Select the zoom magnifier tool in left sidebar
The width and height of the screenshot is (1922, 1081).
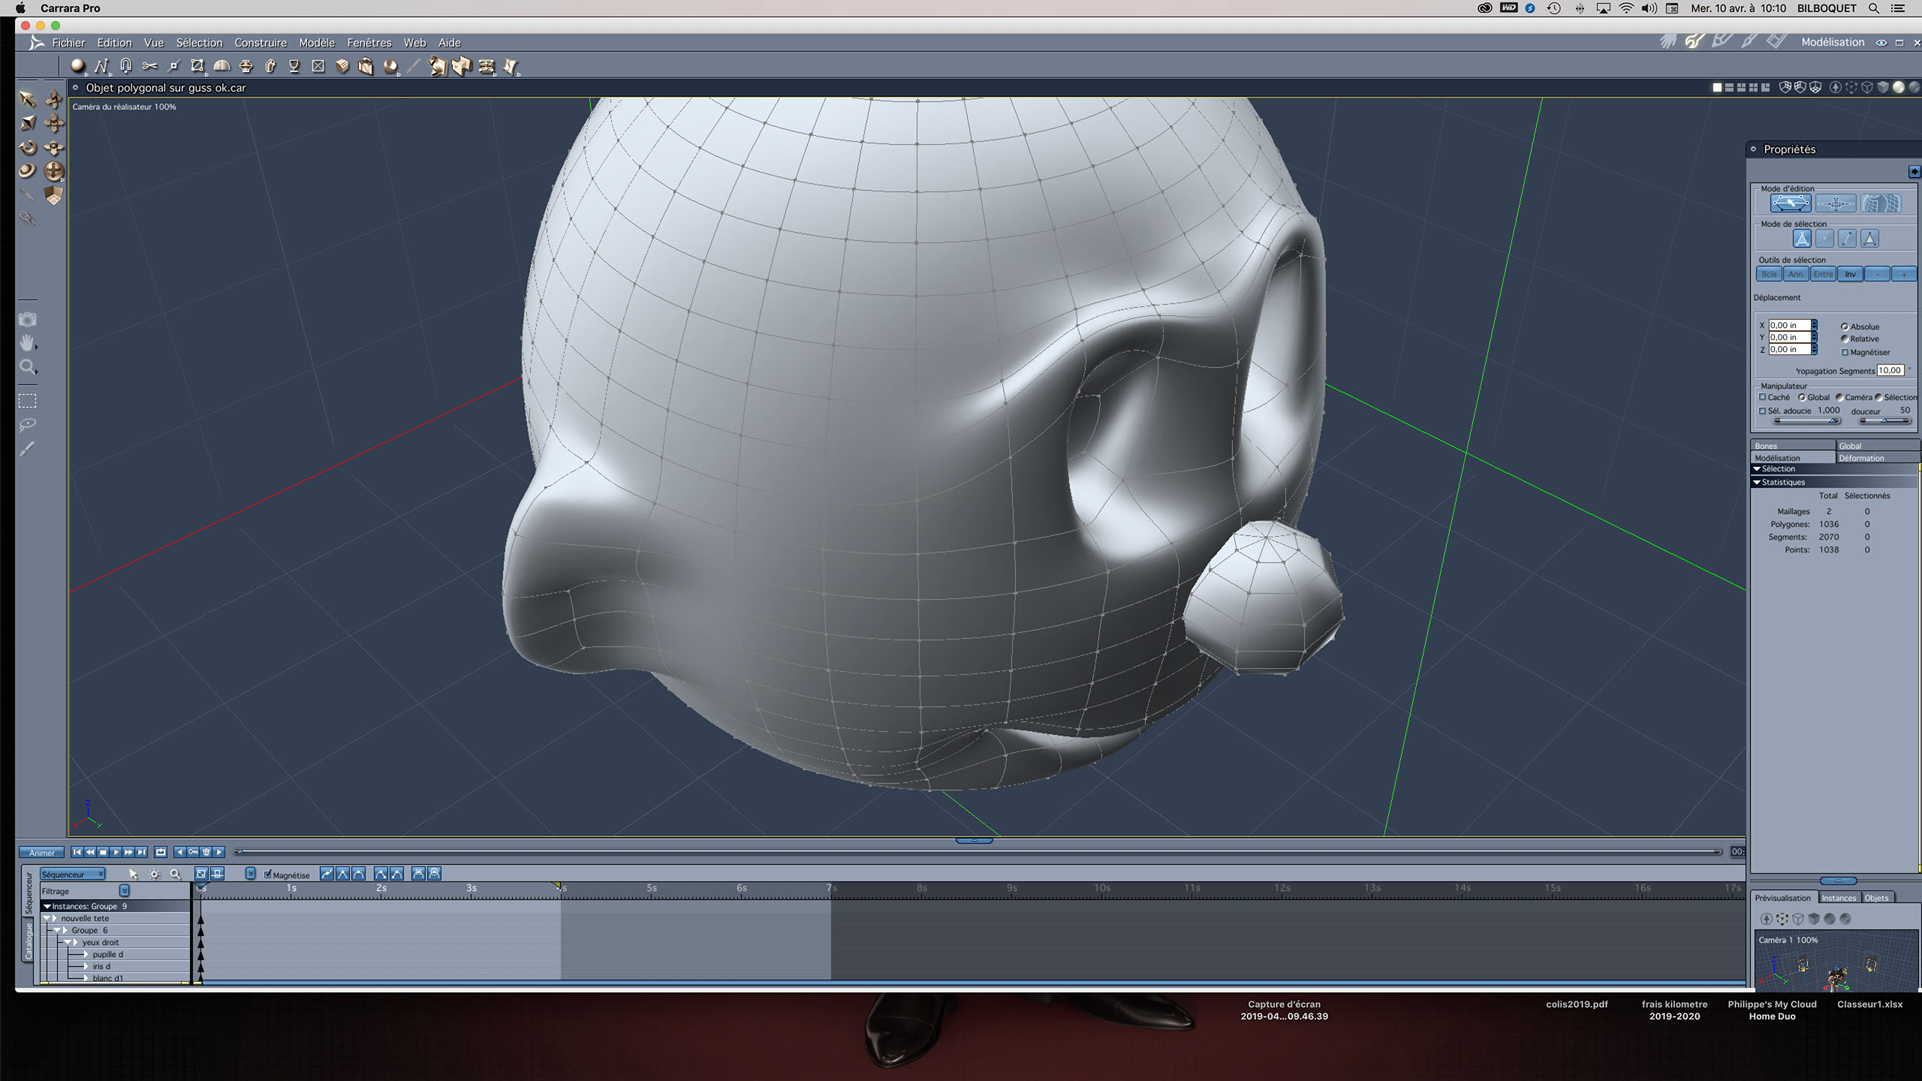click(x=27, y=367)
